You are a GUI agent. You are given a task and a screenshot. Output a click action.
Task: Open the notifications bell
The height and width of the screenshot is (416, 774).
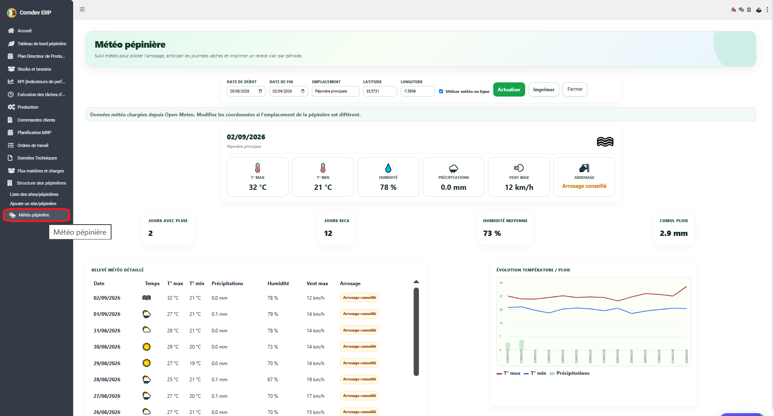click(733, 10)
